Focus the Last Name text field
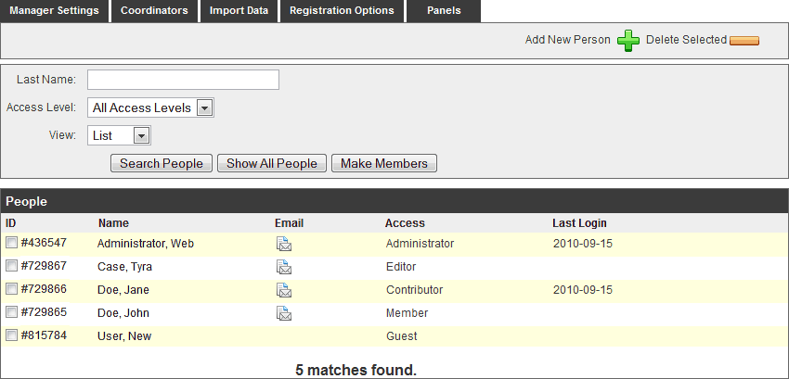The width and height of the screenshot is (789, 379). tap(183, 80)
